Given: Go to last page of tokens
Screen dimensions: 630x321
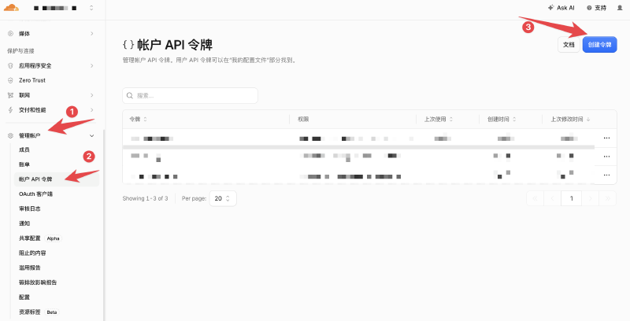Looking at the screenshot, I should click(607, 198).
